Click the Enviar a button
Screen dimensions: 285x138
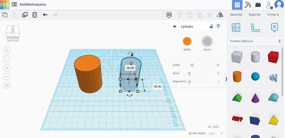click(273, 15)
